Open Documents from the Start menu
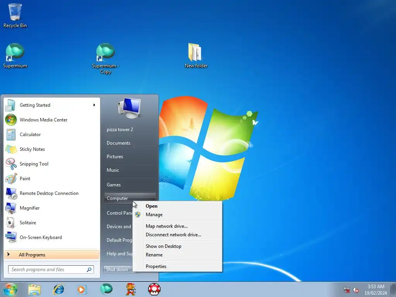Screen dimensions: 396x297 coord(130,143)
